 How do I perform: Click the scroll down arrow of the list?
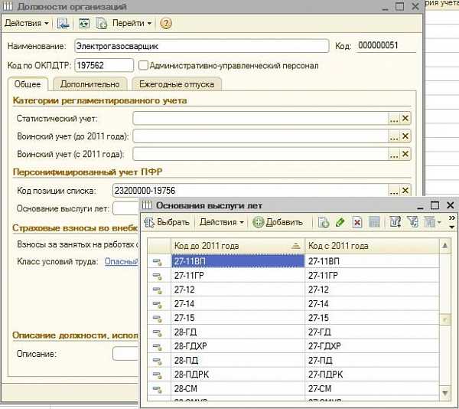pos(444,393)
